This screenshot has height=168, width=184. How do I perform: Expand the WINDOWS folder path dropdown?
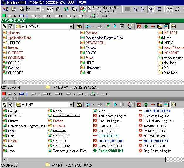71,27
